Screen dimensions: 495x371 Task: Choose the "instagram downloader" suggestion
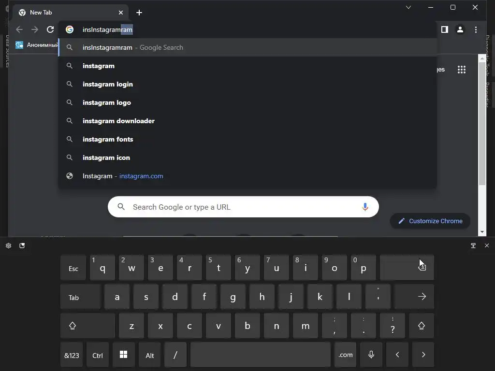point(248,121)
